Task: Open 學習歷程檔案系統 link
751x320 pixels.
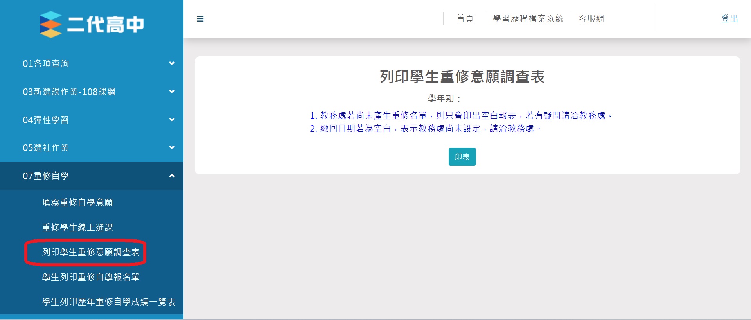Action: (528, 19)
